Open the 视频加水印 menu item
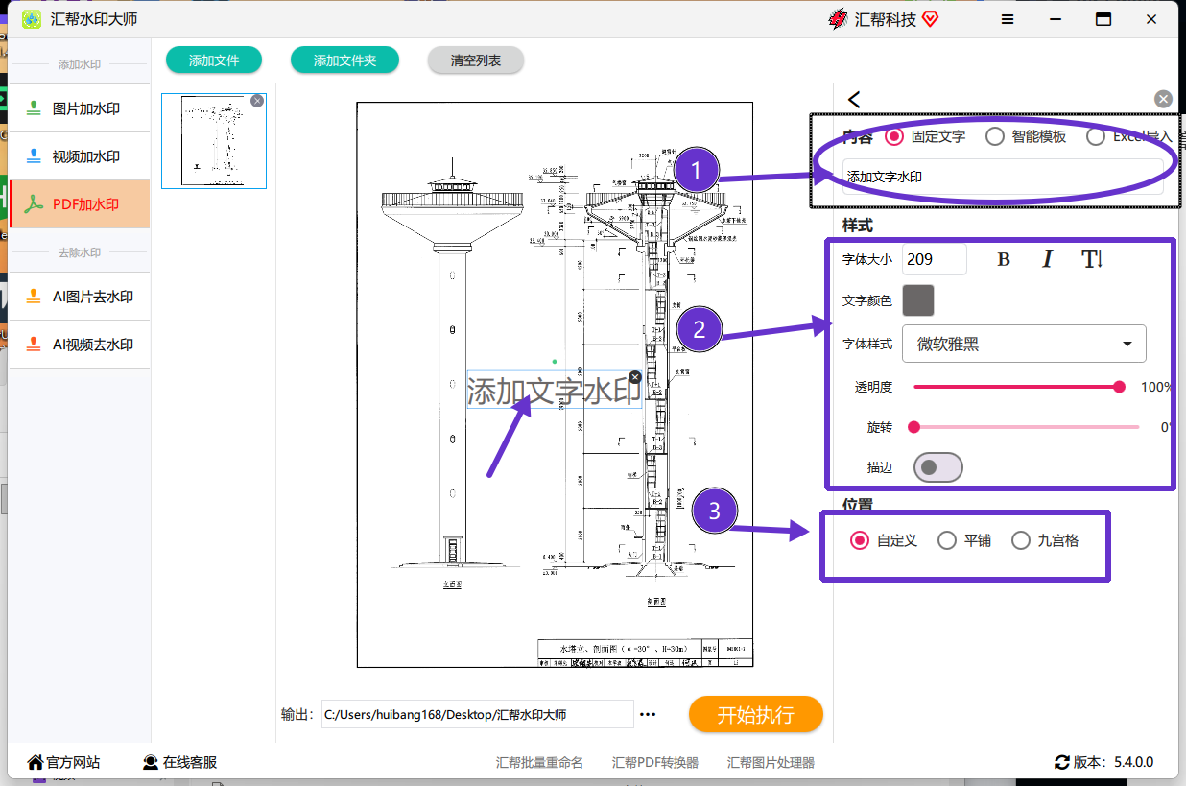1186x786 pixels. coord(80,156)
